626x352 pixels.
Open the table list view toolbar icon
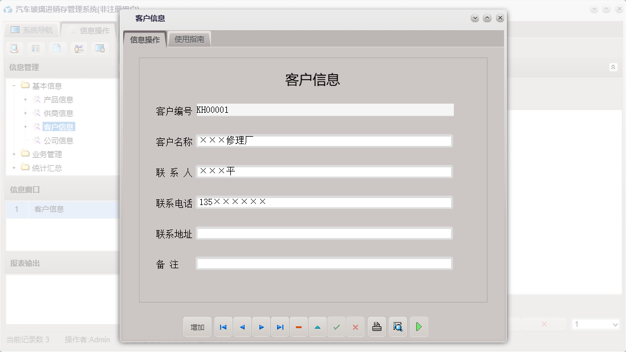click(35, 48)
